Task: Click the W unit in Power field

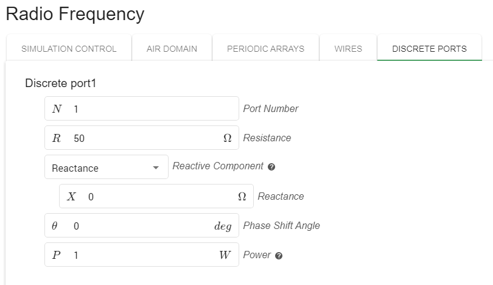Action: [225, 255]
